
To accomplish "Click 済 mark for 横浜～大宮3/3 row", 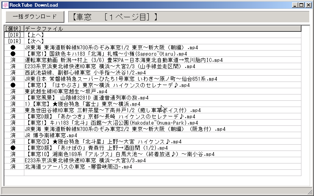I will tap(13, 160).
